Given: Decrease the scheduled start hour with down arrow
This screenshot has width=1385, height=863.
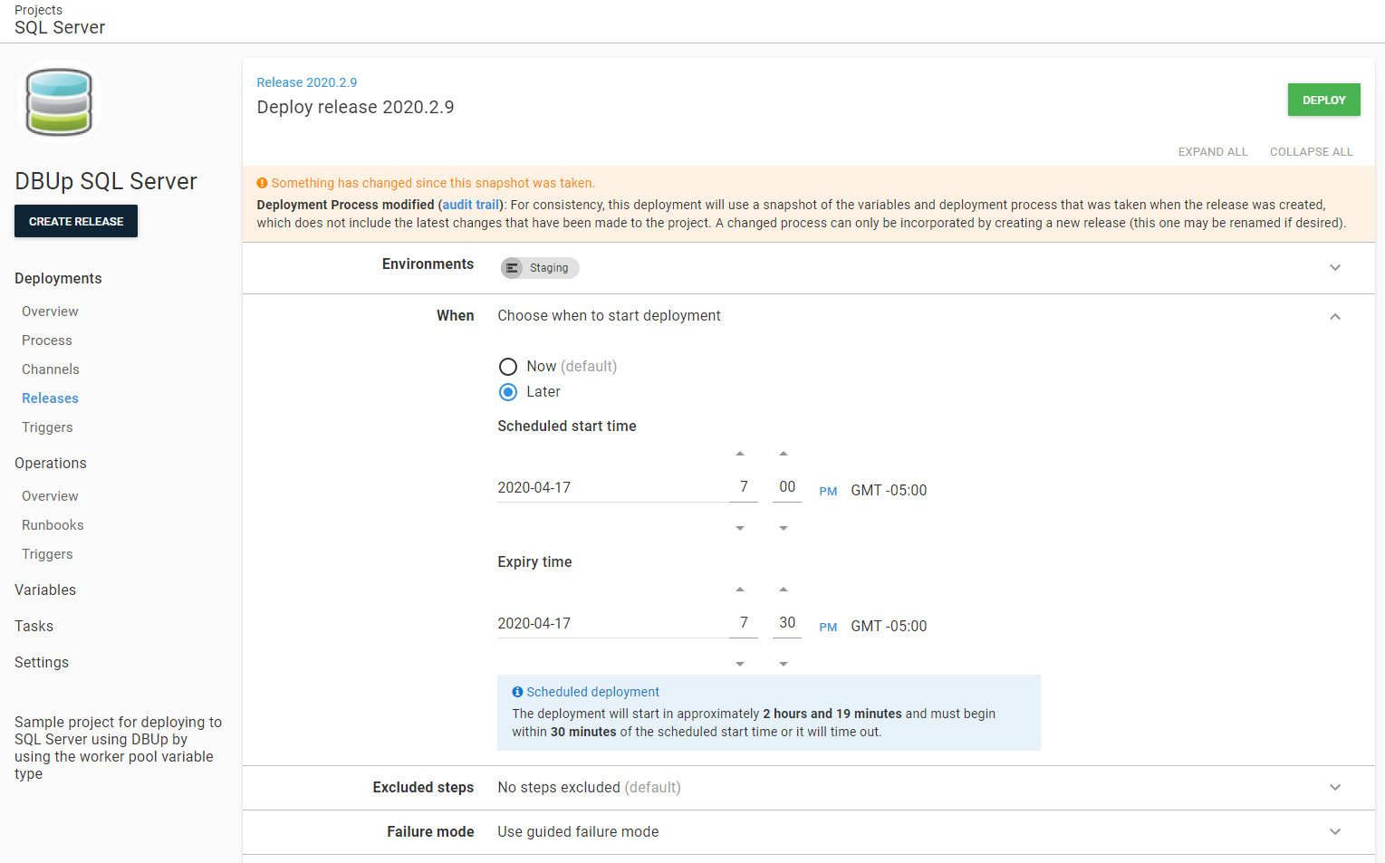Looking at the screenshot, I should (x=740, y=528).
